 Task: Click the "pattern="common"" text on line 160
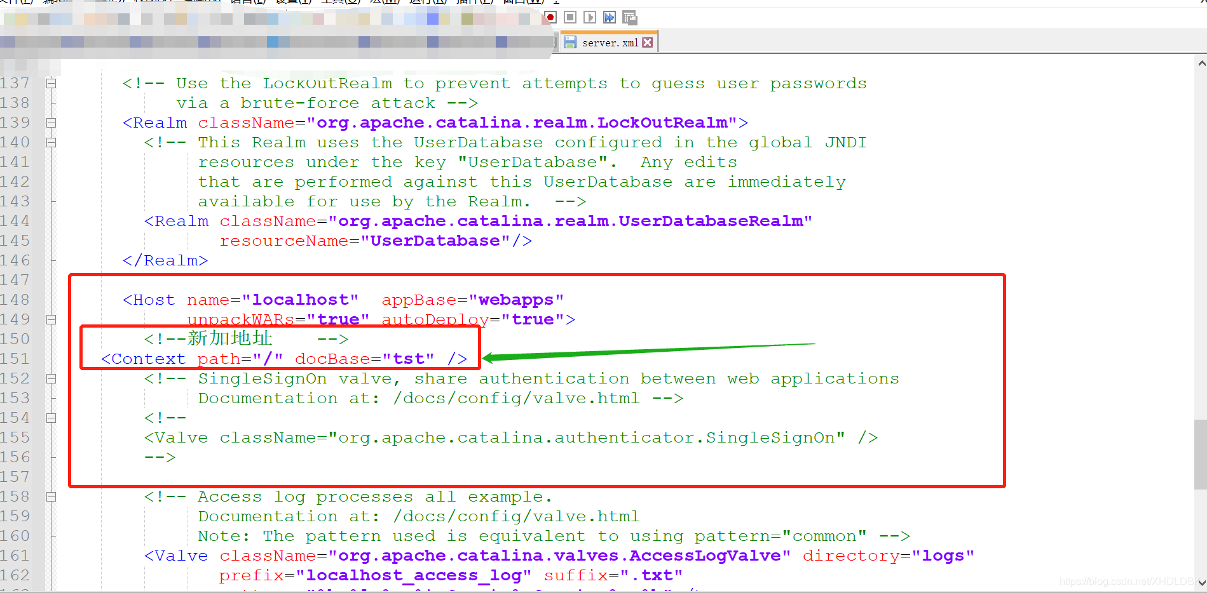coord(781,536)
